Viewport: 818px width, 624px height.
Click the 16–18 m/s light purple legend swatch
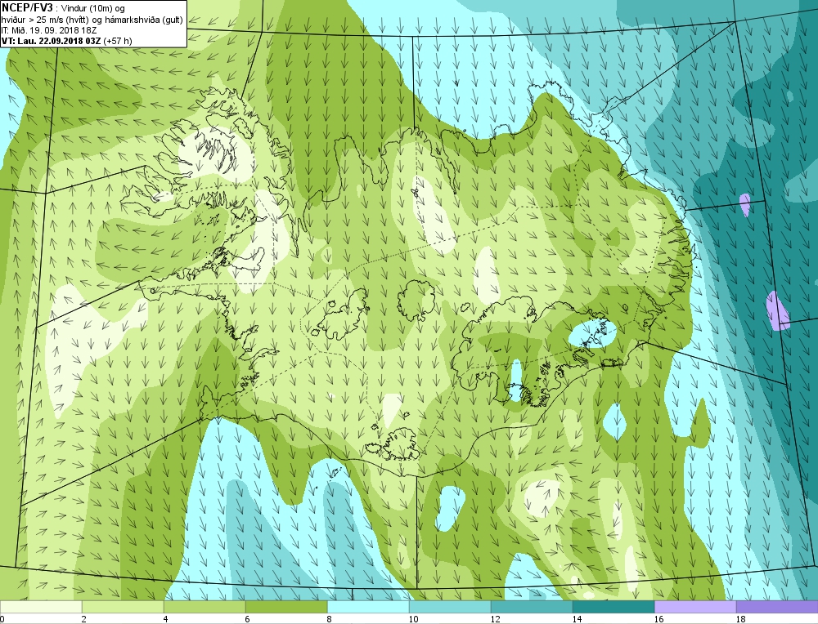point(695,607)
